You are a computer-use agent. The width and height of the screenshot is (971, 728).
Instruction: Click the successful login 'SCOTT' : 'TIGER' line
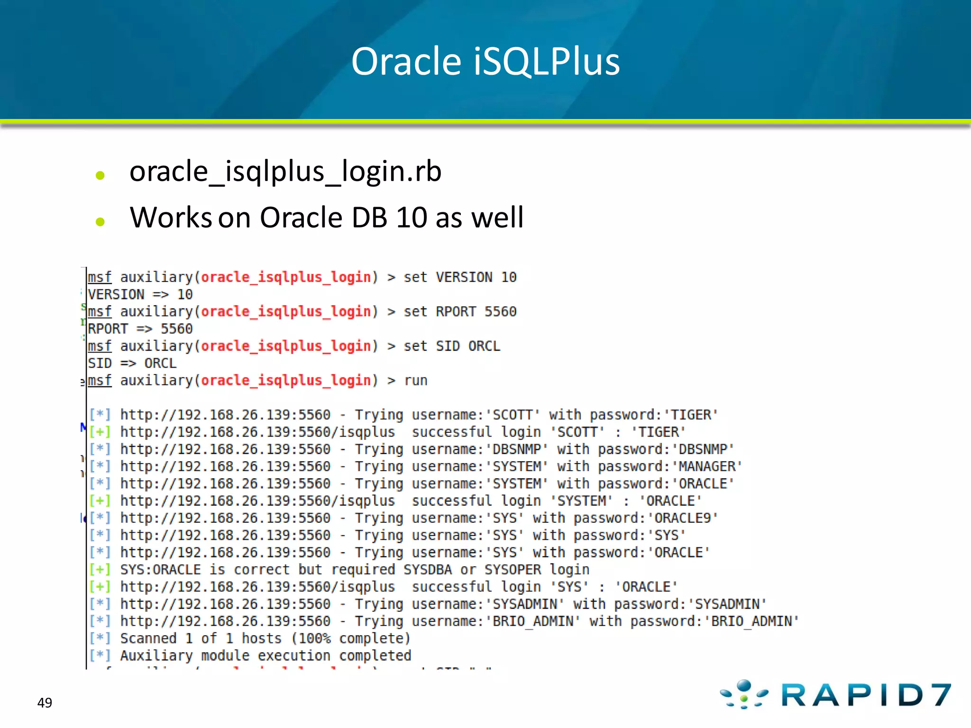387,432
